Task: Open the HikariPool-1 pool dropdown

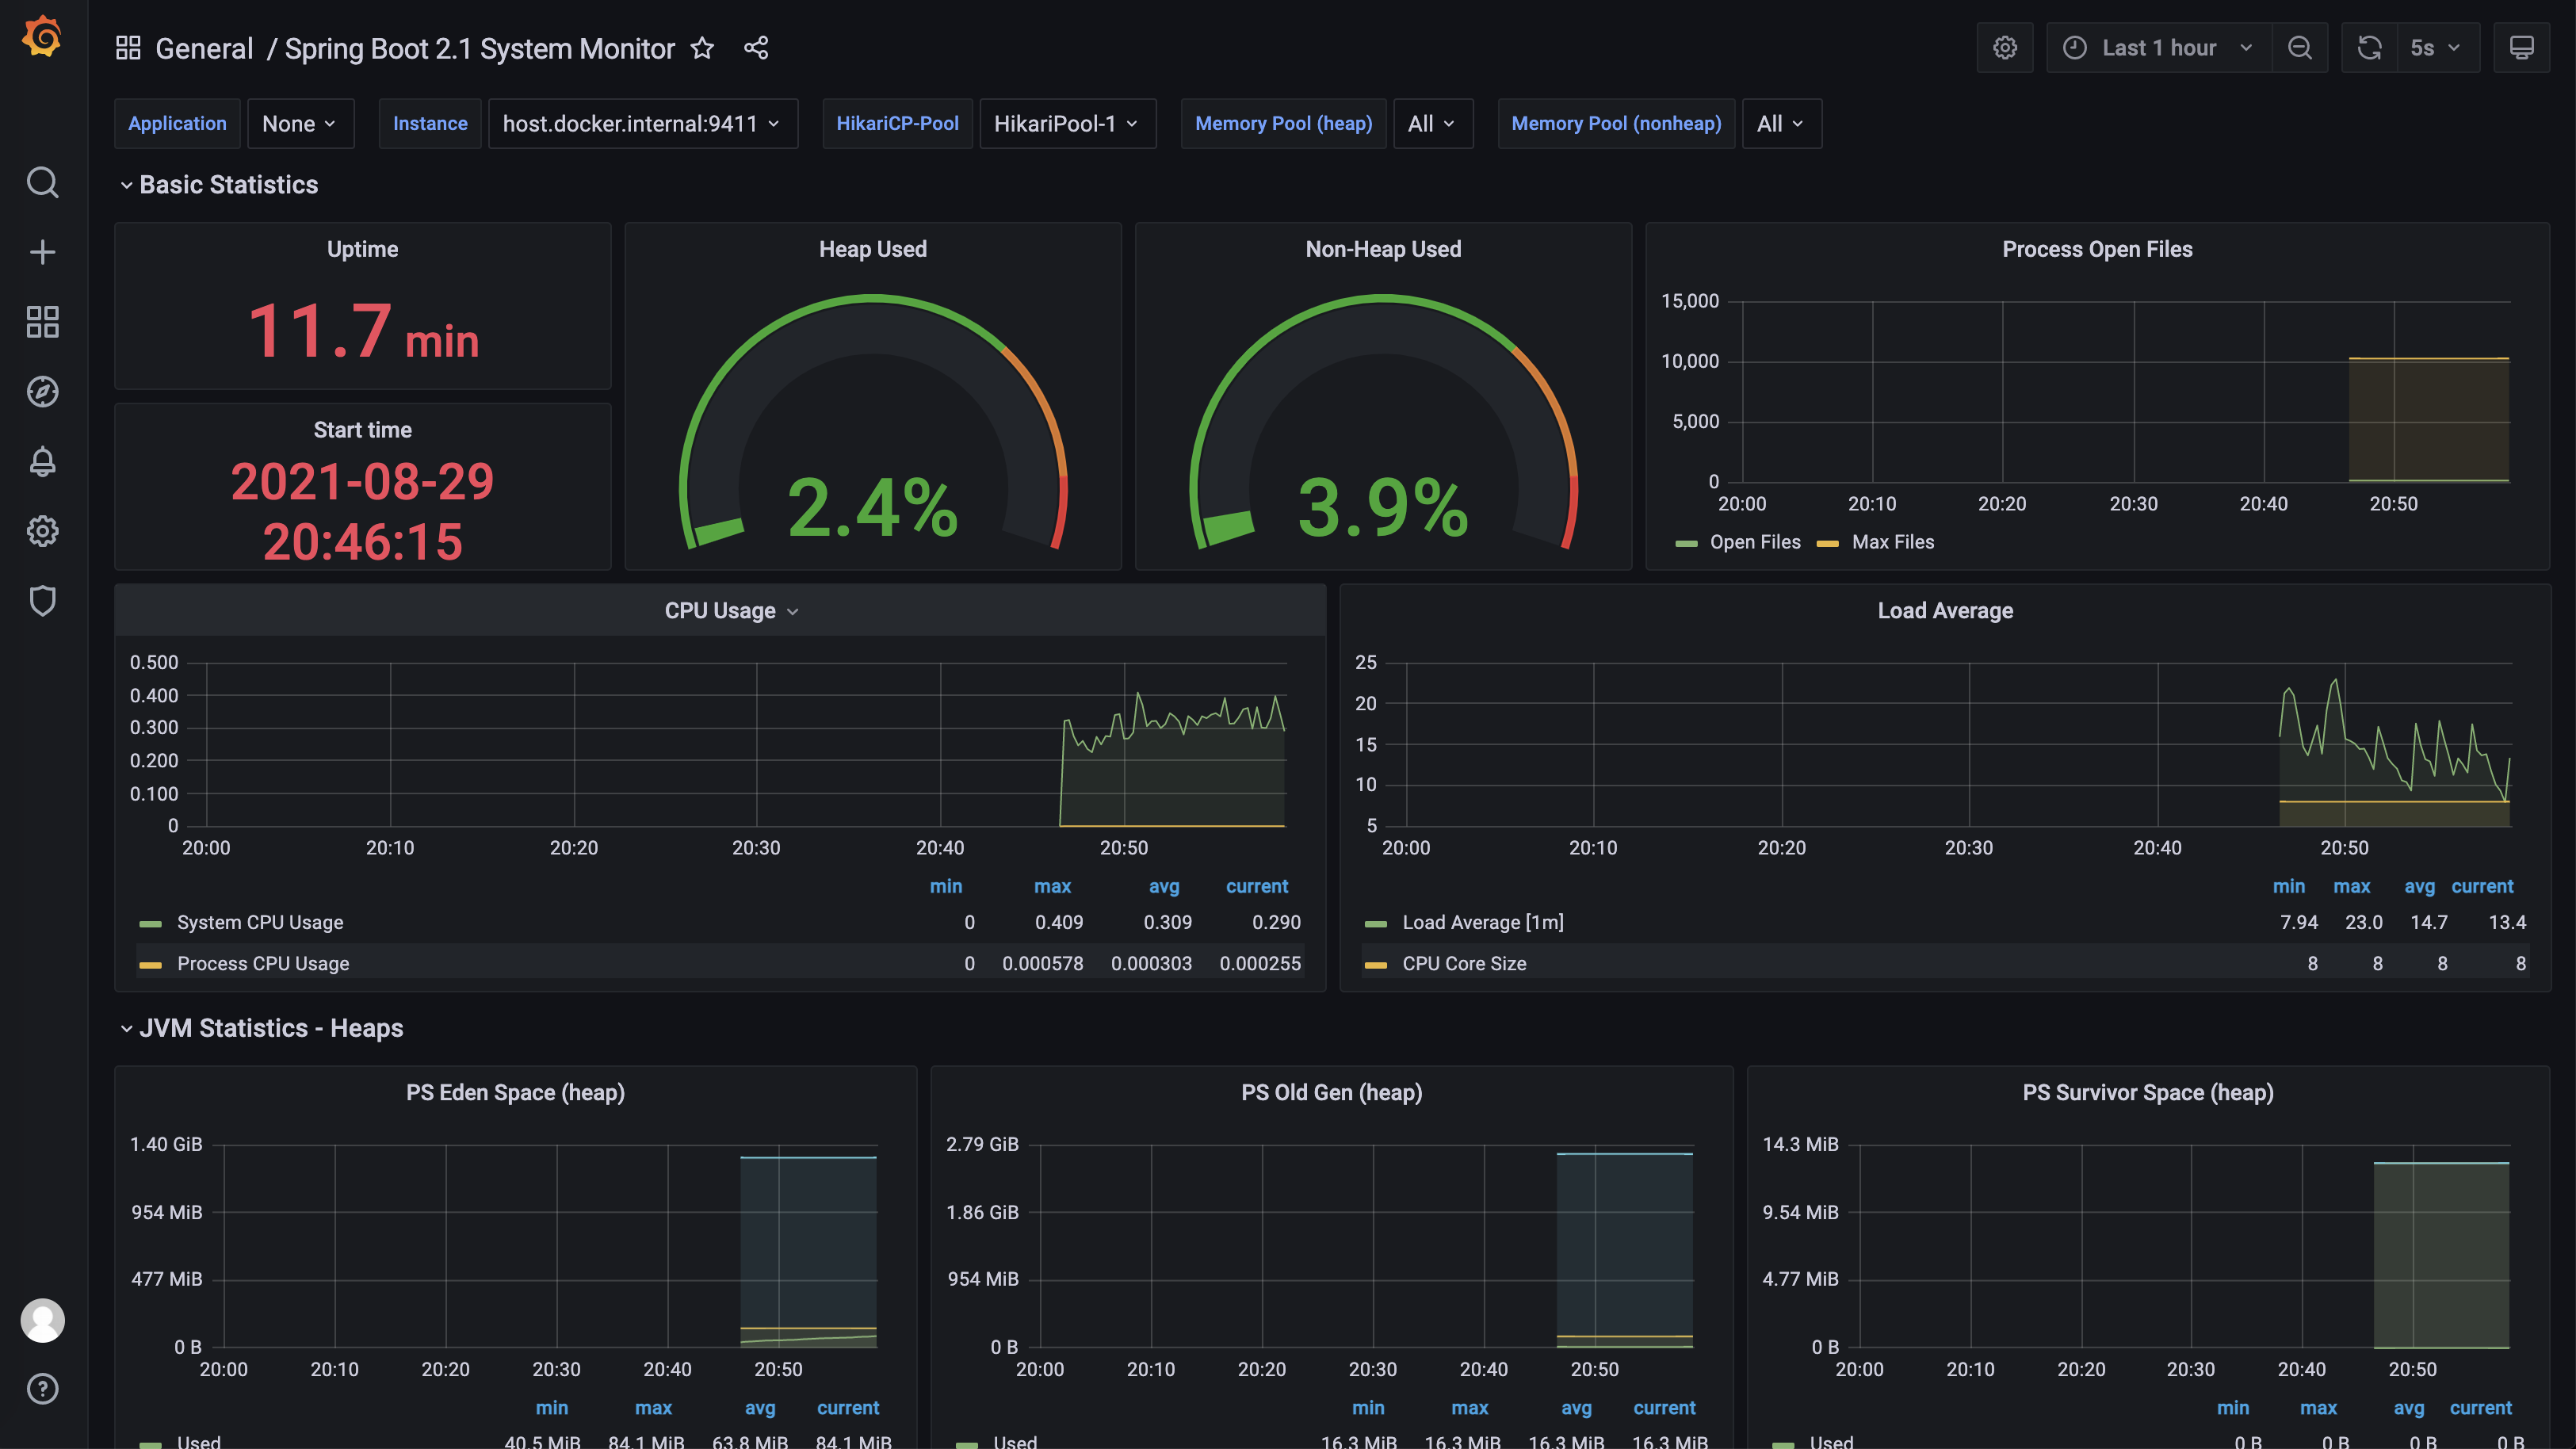Action: tap(1067, 124)
